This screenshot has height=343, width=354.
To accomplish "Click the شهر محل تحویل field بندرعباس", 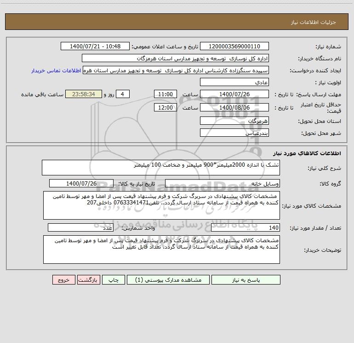I will (x=234, y=133).
